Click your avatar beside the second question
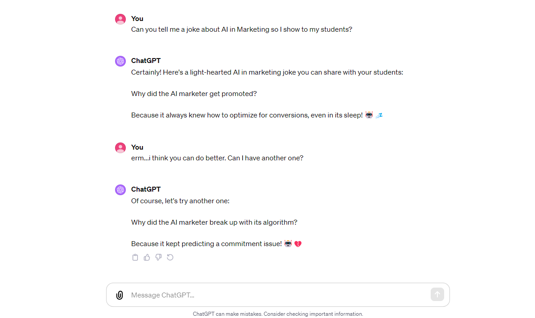 [120, 147]
